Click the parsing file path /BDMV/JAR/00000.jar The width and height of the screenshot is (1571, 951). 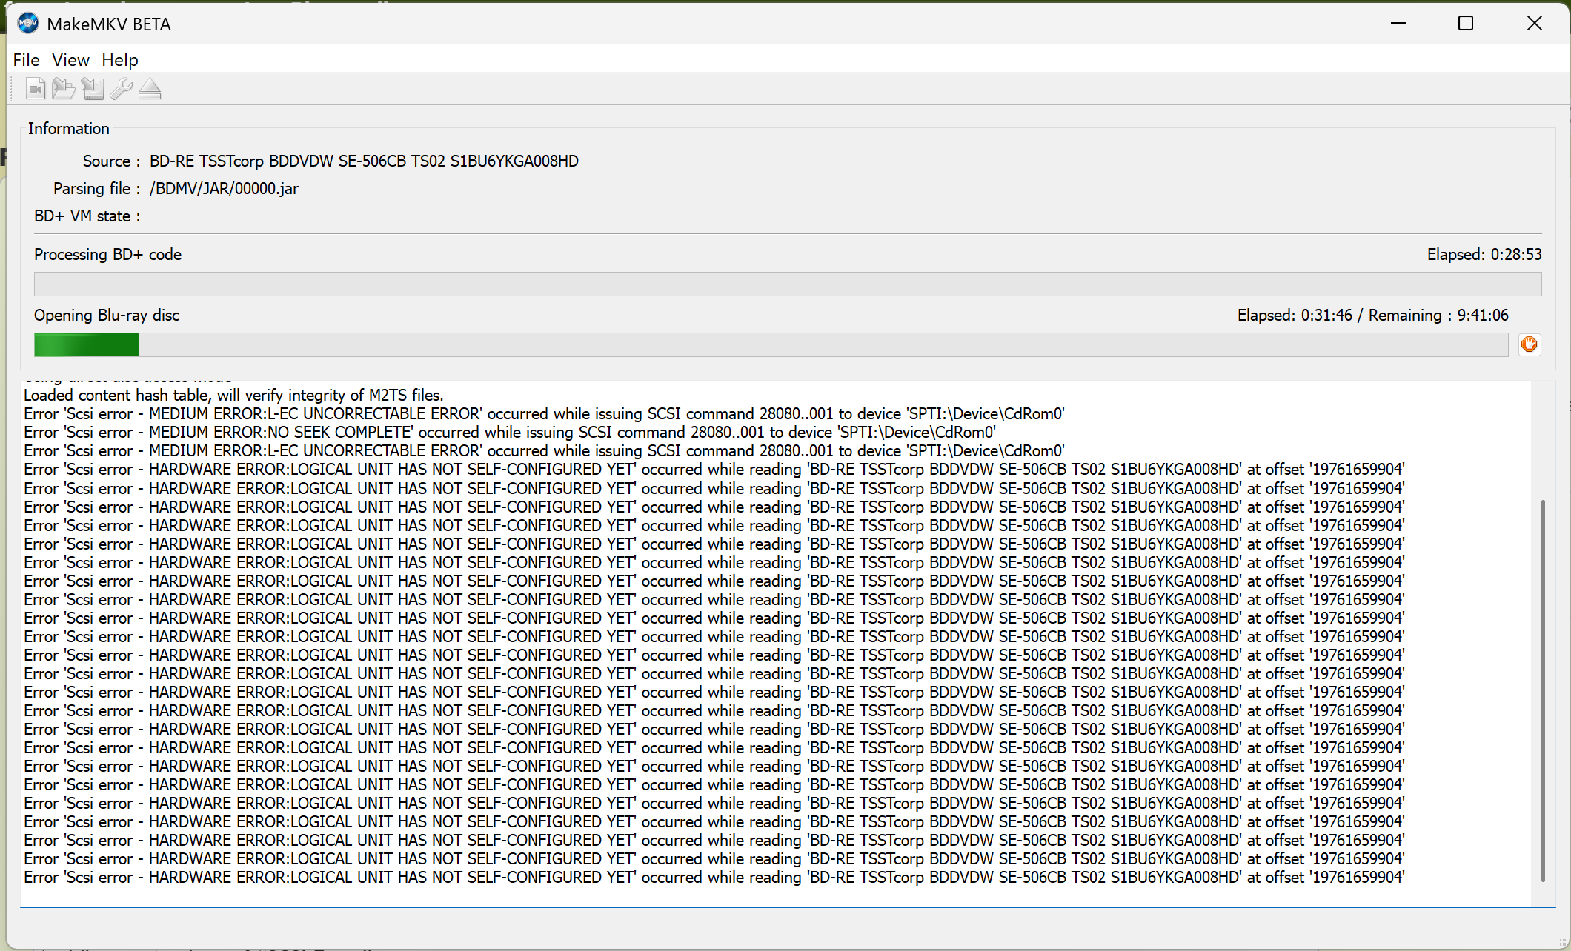(x=224, y=189)
